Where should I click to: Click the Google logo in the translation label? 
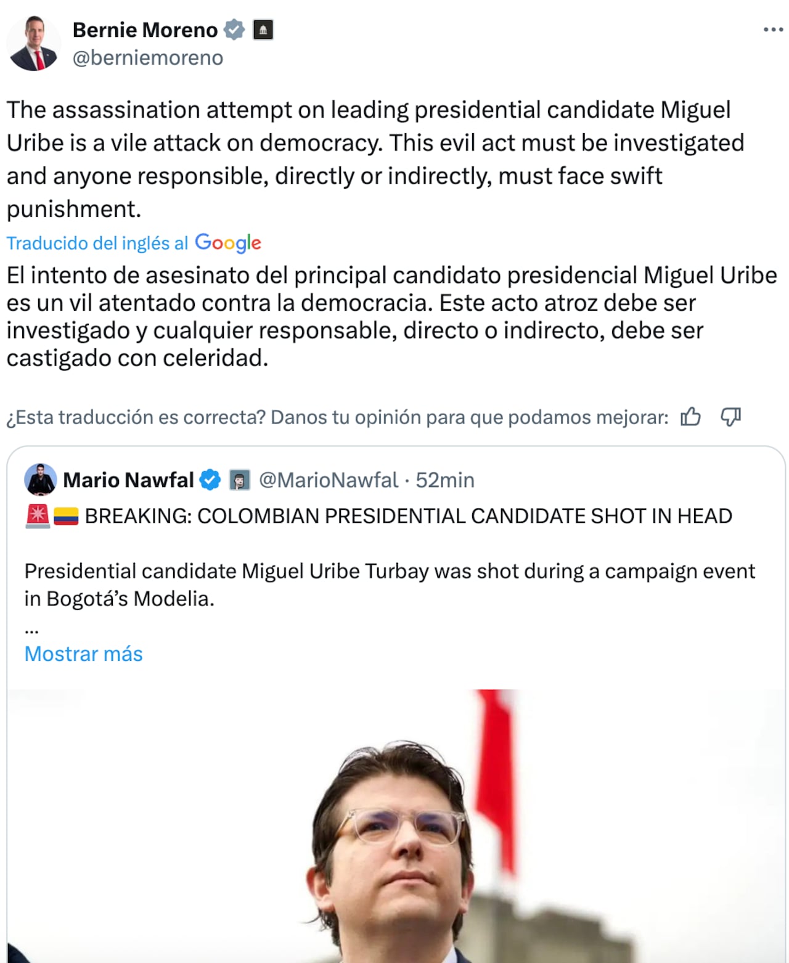click(227, 243)
